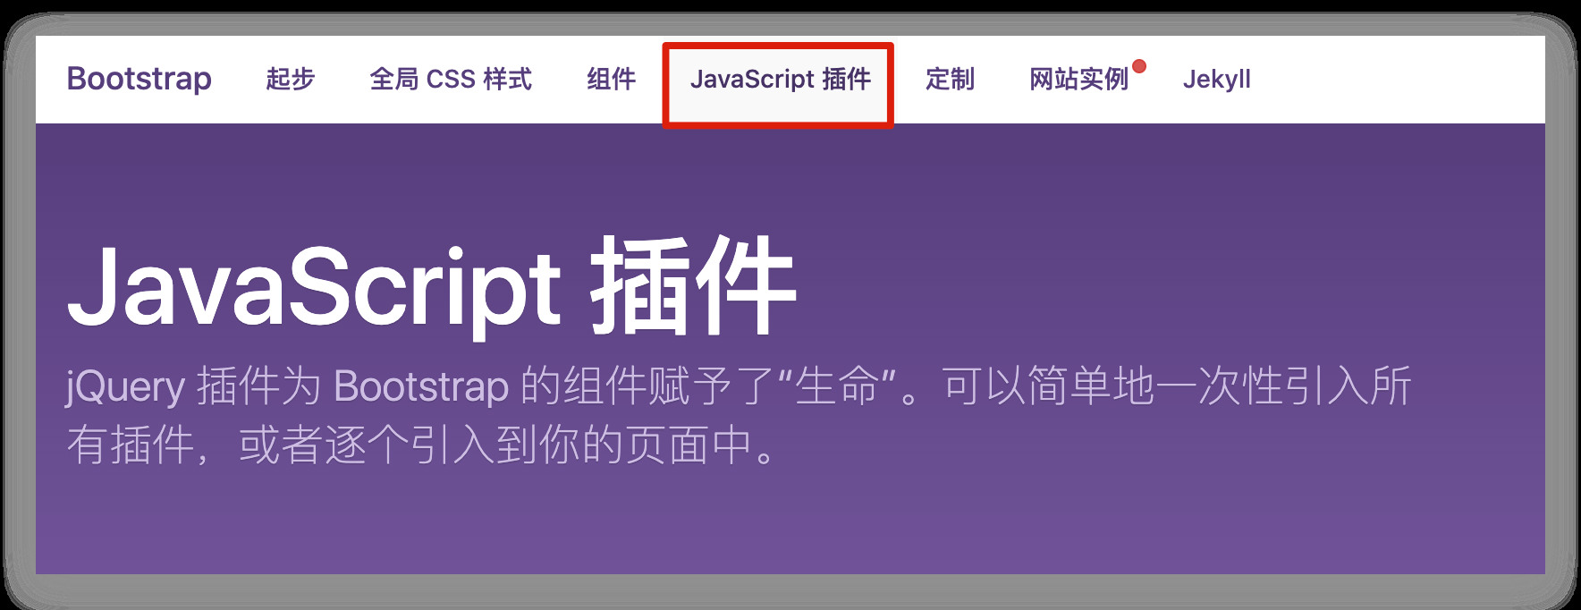The width and height of the screenshot is (1581, 610).
Task: Click the red notification dot by 网站实例
Action: [1139, 66]
